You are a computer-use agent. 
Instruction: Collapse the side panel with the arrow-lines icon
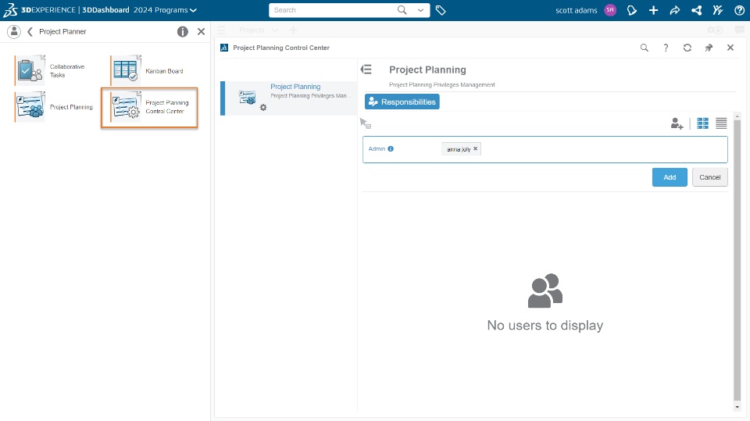[x=366, y=70]
